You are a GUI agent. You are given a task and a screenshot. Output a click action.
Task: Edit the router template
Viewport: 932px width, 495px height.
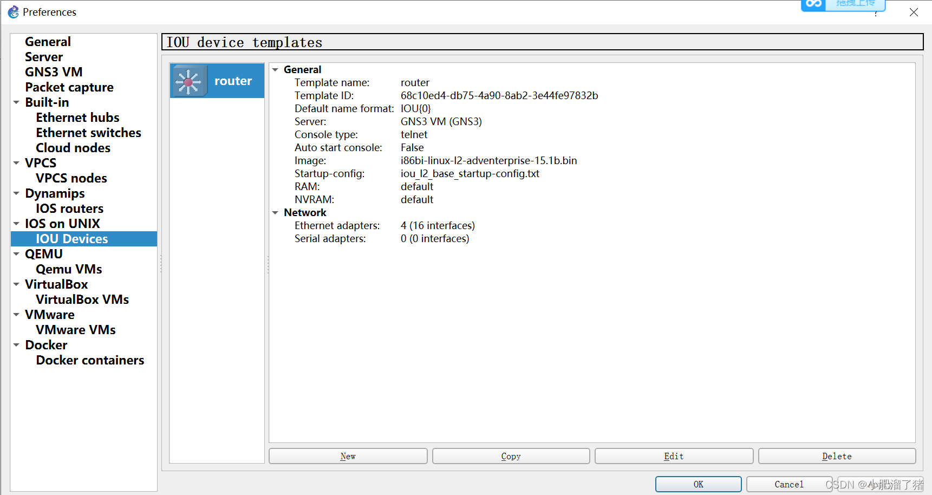(x=674, y=456)
